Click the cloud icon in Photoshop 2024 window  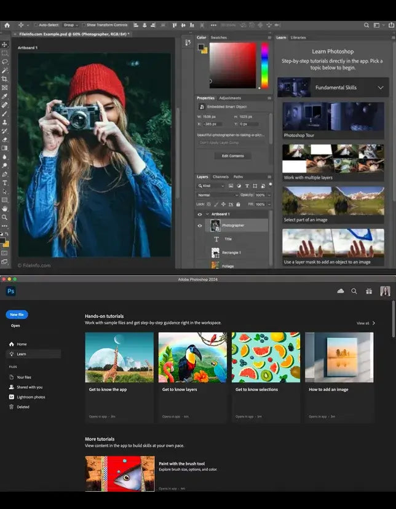[341, 291]
